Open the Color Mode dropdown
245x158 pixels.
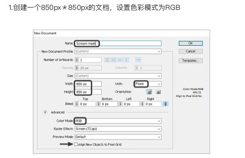(x=118, y=121)
